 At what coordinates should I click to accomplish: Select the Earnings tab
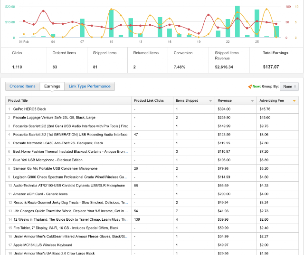52,86
